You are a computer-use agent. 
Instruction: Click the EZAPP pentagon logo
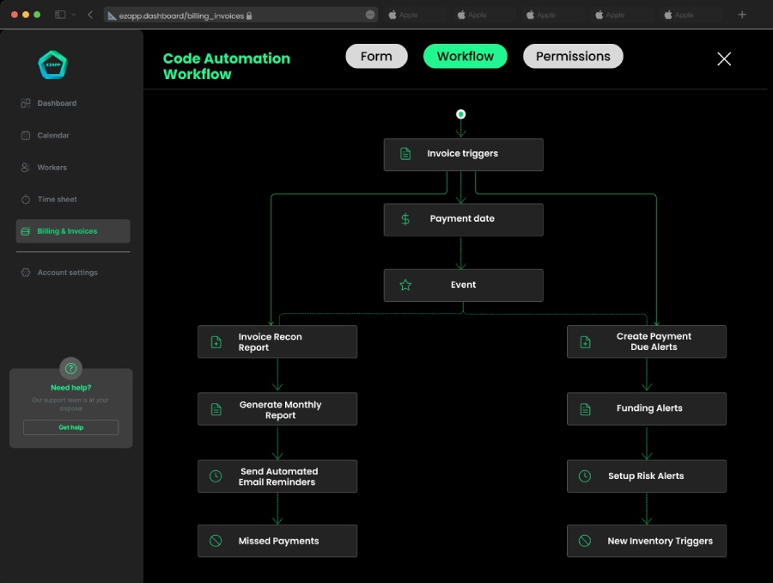[52, 64]
